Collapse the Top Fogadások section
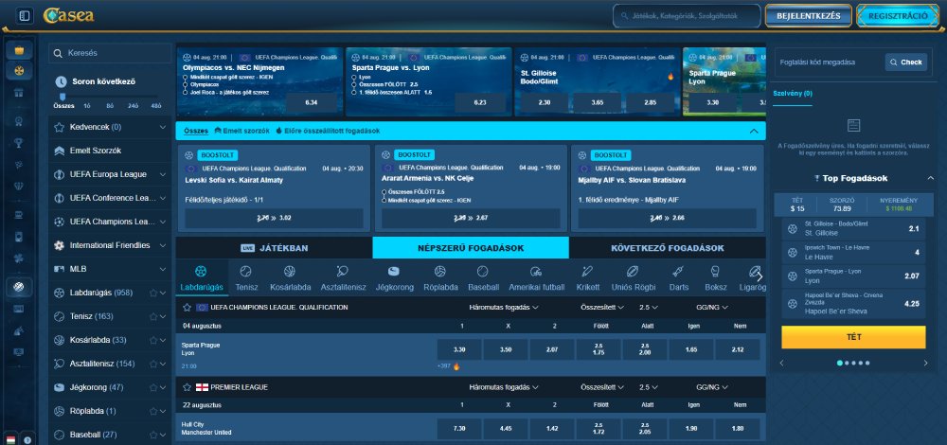The height and width of the screenshot is (445, 947). click(x=930, y=178)
